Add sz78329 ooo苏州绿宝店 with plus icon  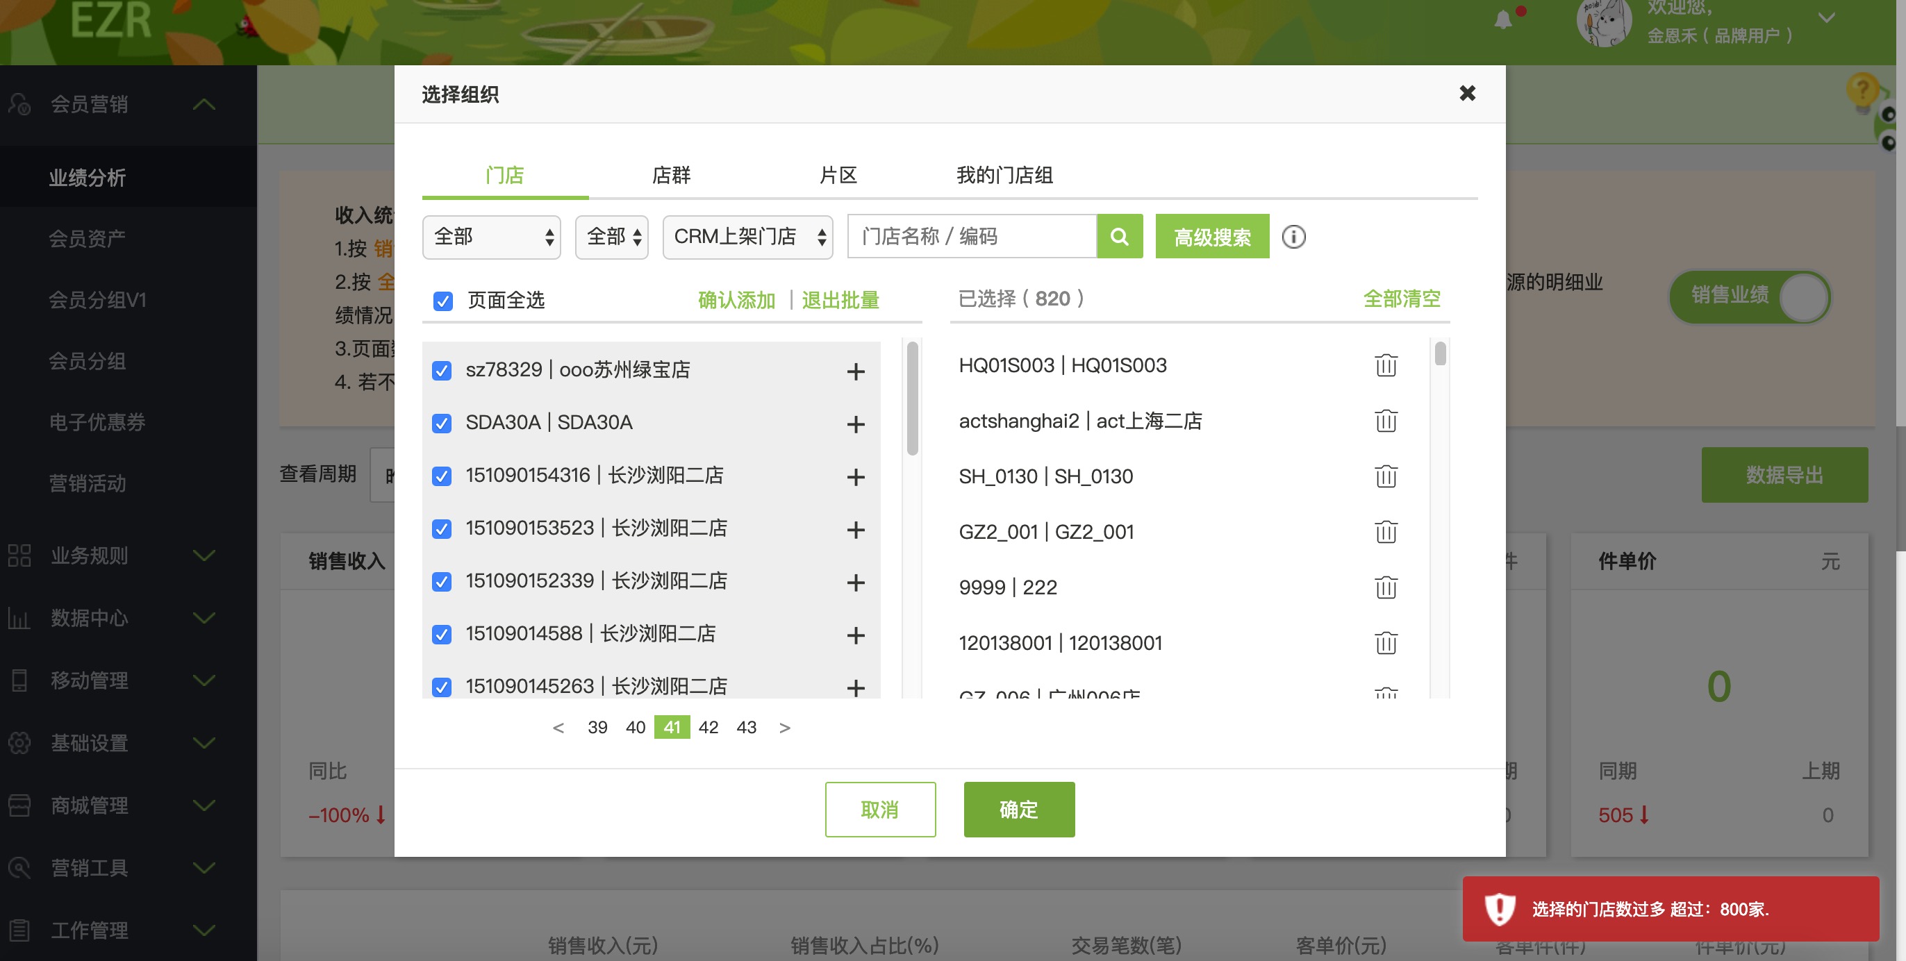[x=855, y=371]
